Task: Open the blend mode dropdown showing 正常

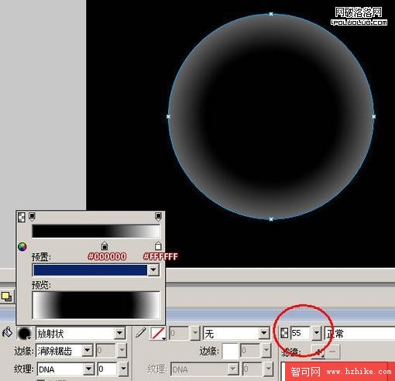Action: (x=359, y=333)
